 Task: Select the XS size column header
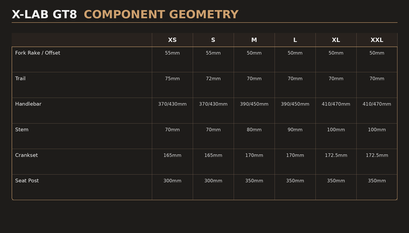(x=172, y=40)
